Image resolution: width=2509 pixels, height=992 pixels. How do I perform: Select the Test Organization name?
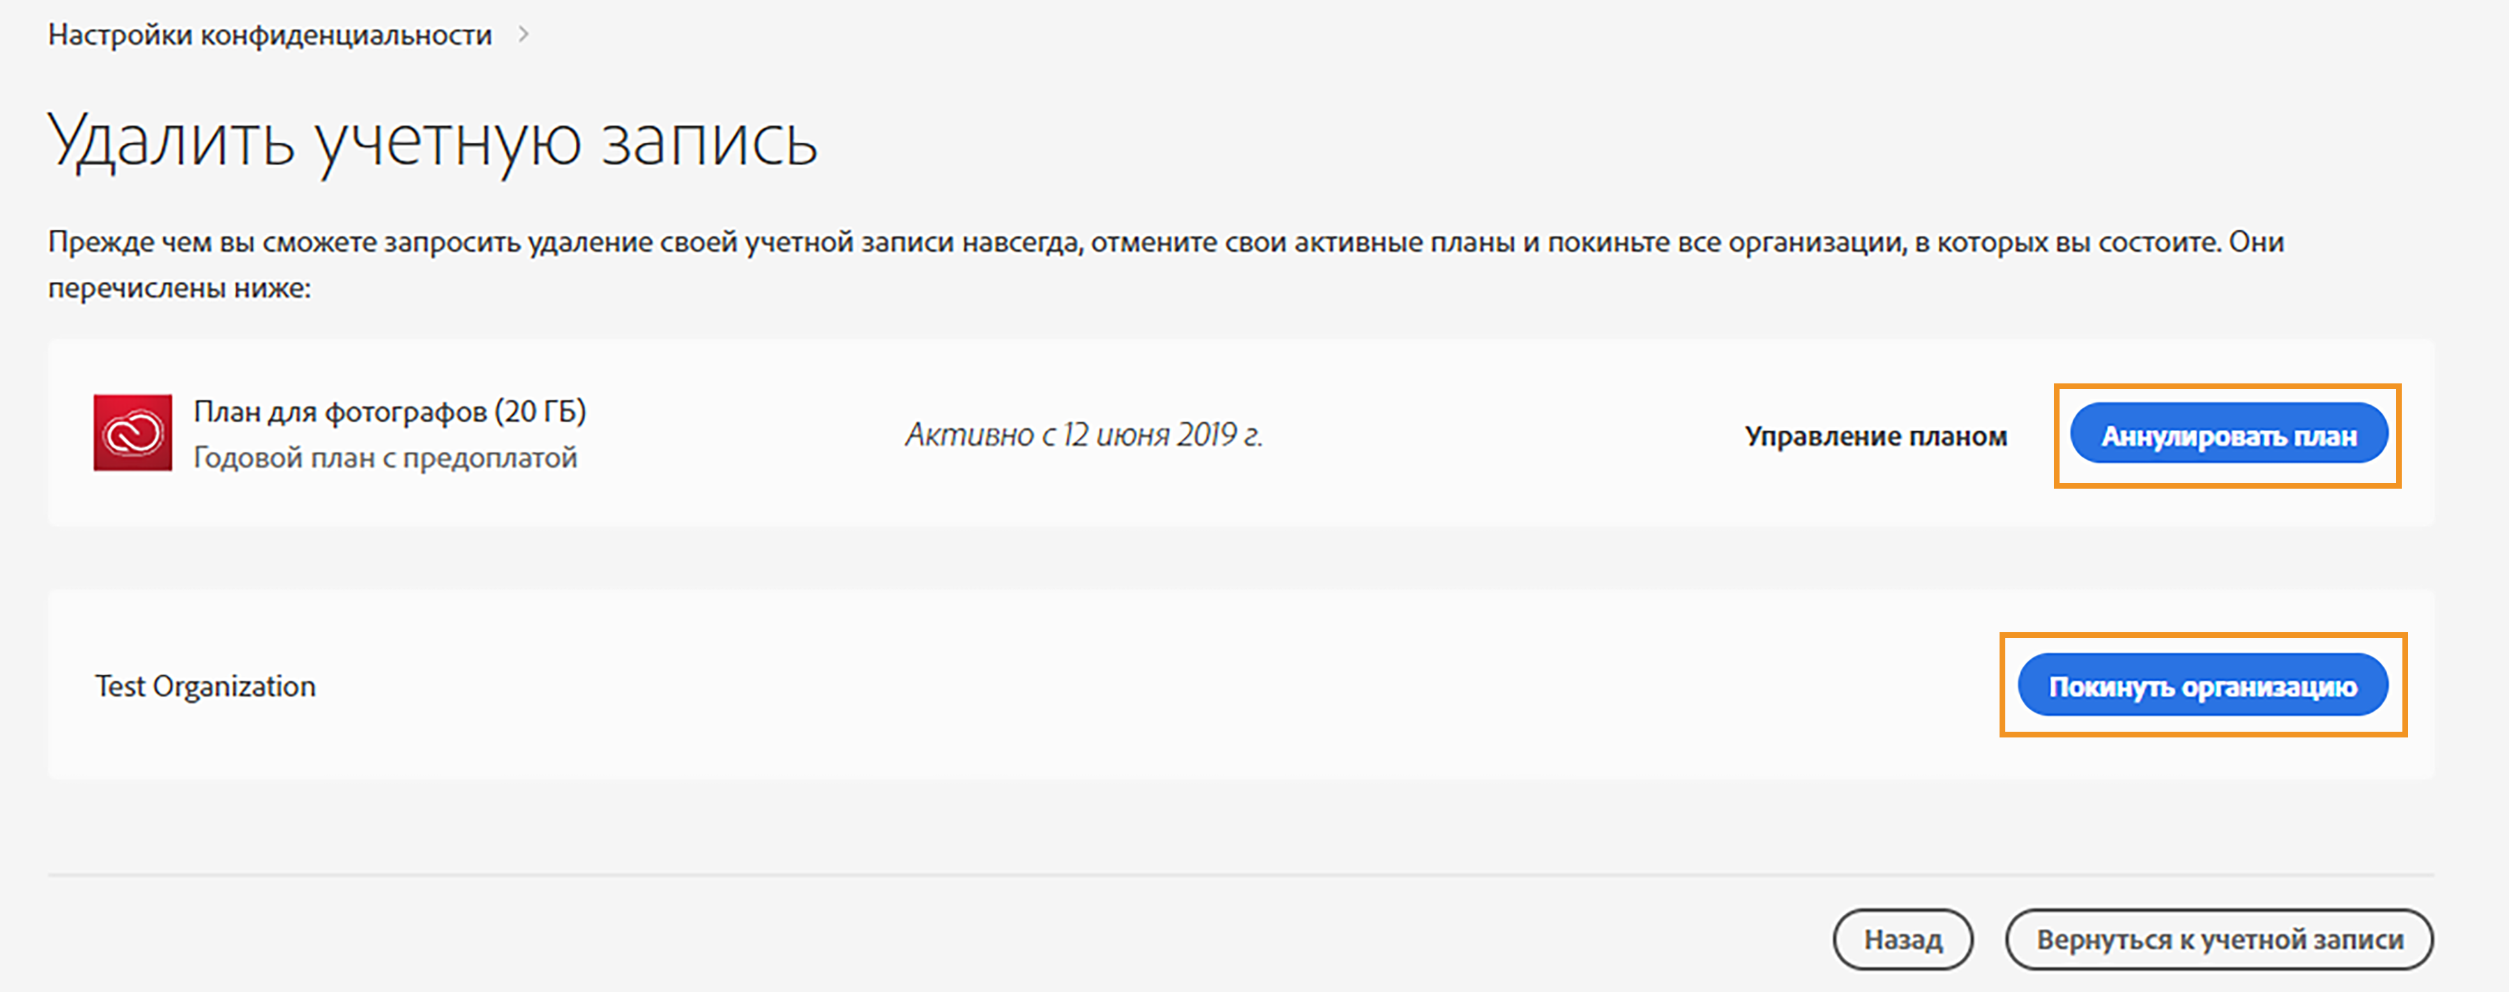point(204,686)
